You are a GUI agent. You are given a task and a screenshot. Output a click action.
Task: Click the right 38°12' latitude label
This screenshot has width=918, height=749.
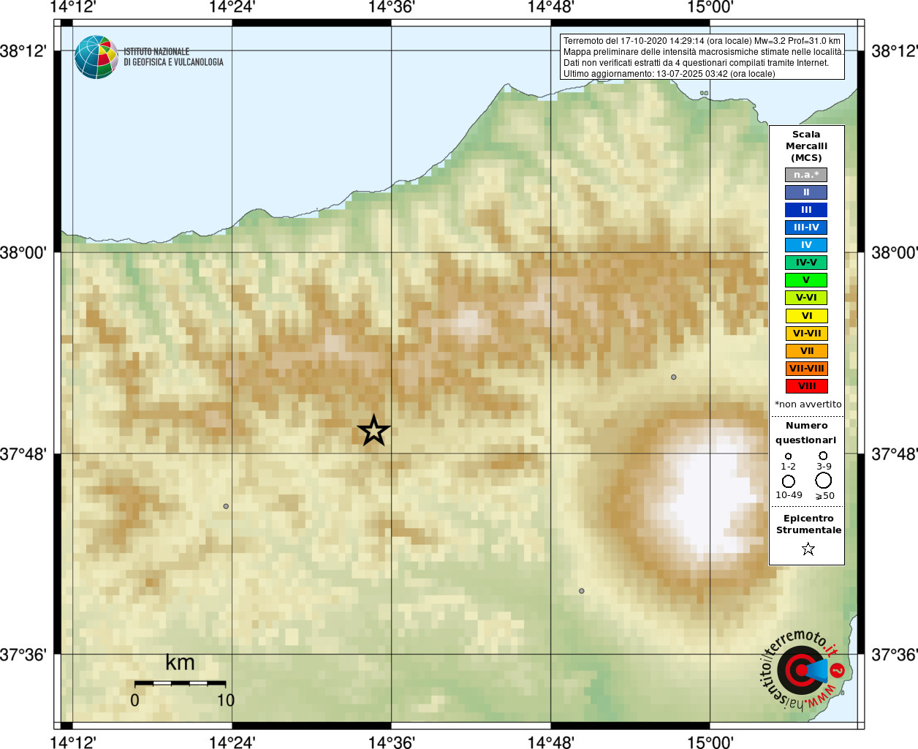click(895, 51)
